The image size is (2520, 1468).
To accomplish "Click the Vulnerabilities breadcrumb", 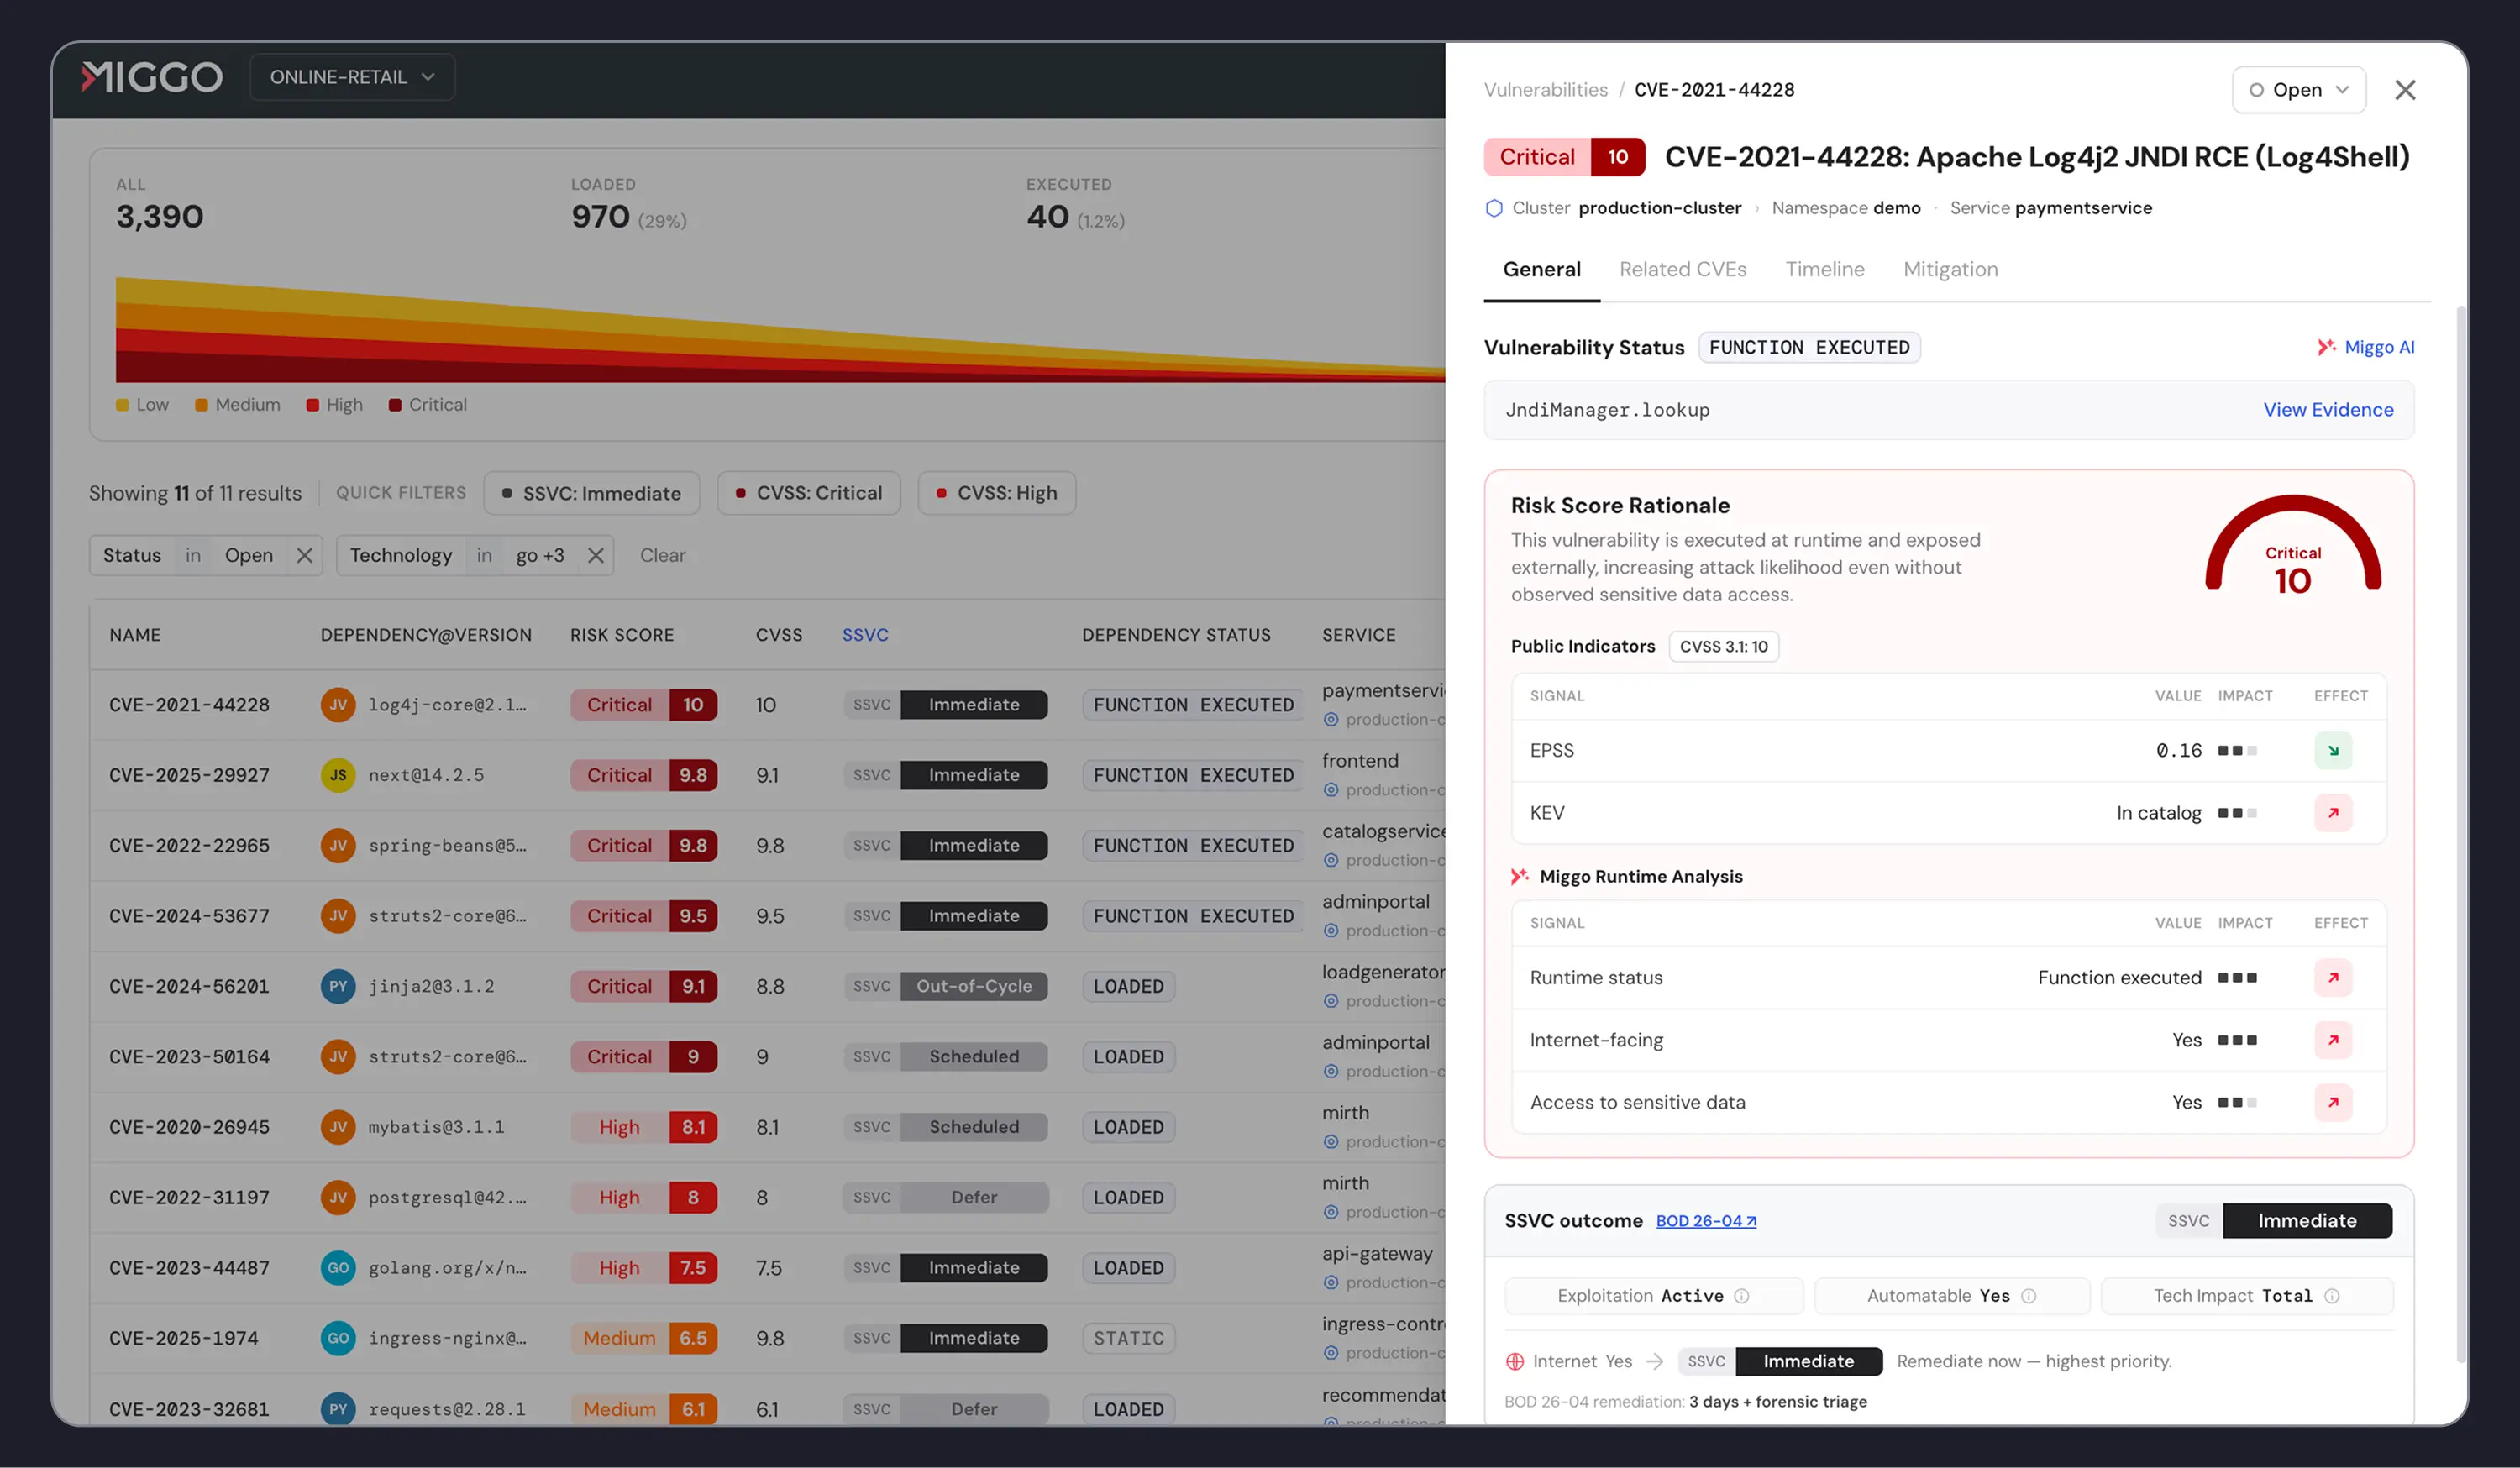I will pyautogui.click(x=1545, y=90).
